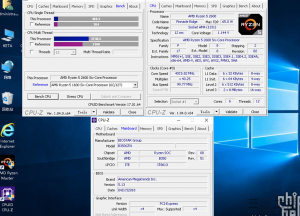Image resolution: width=300 pixels, height=216 pixels.
Task: Click the blue multi thread This Processor bar
Action: pyautogui.click(x=71, y=38)
